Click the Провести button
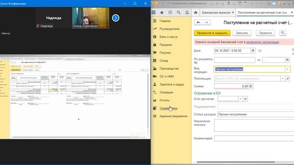This screenshot has height=165, width=294. 266,33
